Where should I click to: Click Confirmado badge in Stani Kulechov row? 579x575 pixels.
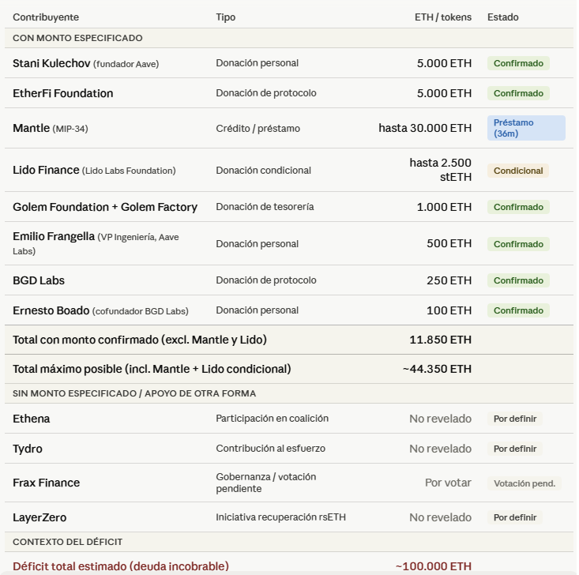(518, 63)
